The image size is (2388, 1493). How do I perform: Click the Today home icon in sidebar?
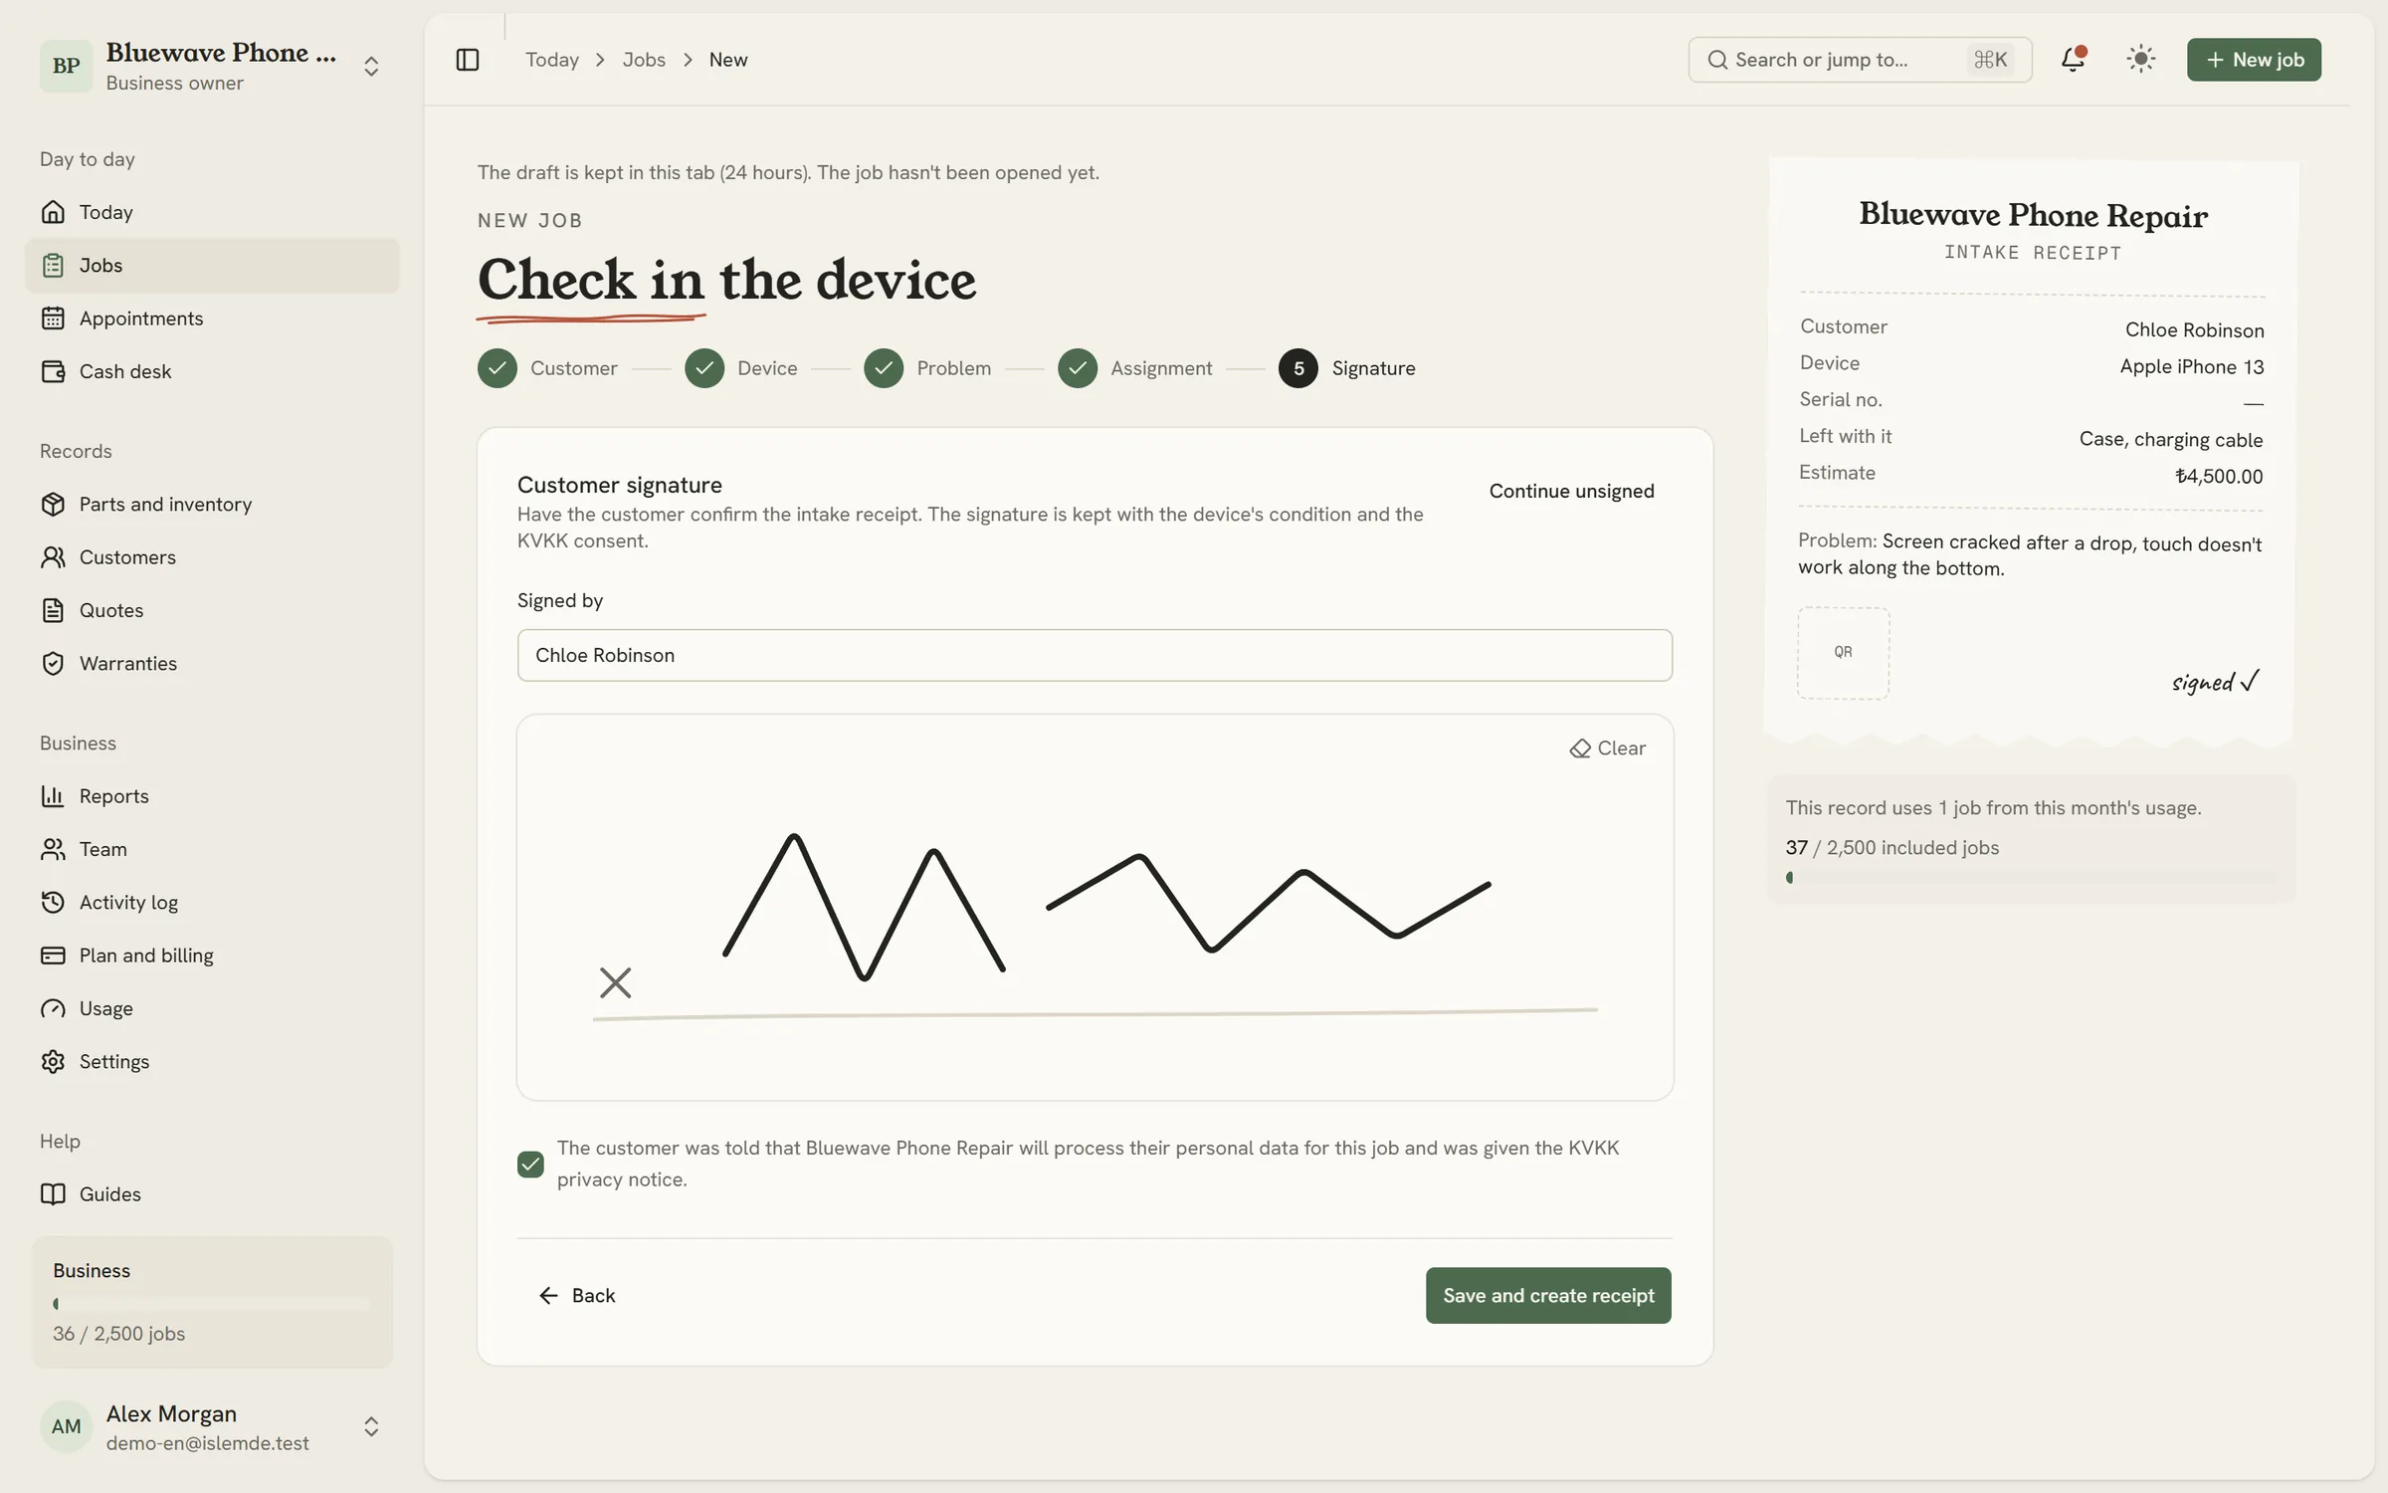click(x=53, y=212)
